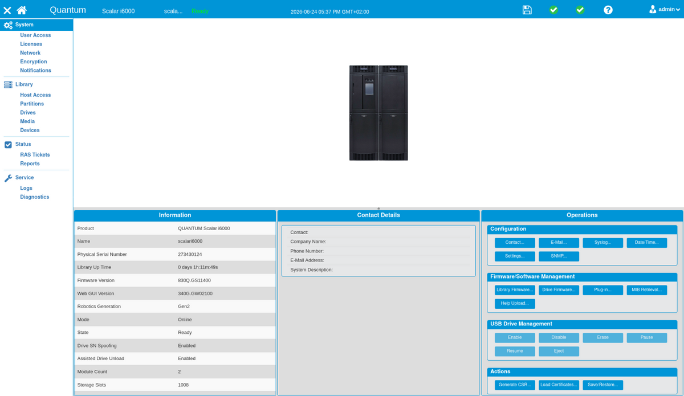The image size is (684, 396).
Task: Click the USB Disable button
Action: tap(559, 338)
